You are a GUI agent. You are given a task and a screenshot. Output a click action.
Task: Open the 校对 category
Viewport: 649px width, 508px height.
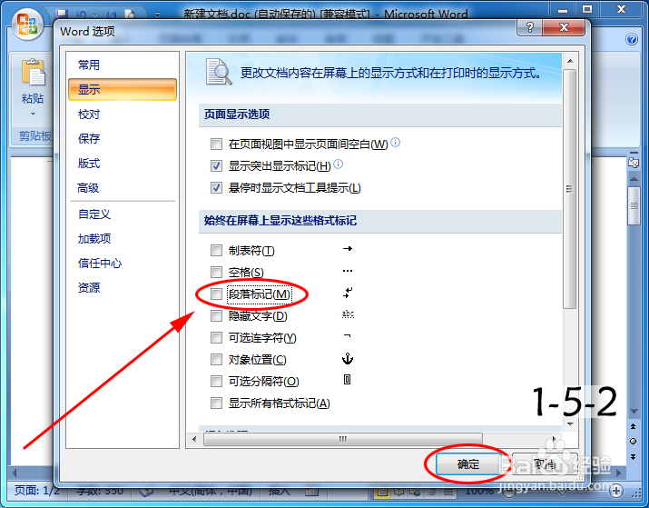pos(123,114)
